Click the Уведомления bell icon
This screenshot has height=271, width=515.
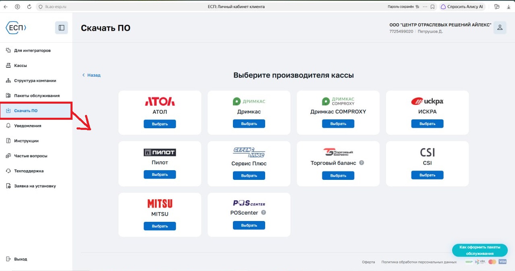(x=8, y=126)
